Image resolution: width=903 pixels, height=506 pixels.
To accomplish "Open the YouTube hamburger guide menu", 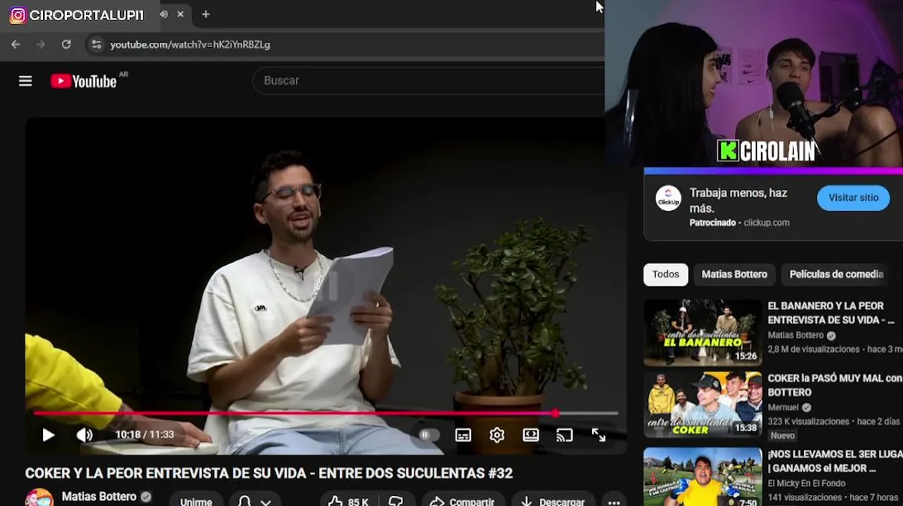I will click(x=25, y=81).
